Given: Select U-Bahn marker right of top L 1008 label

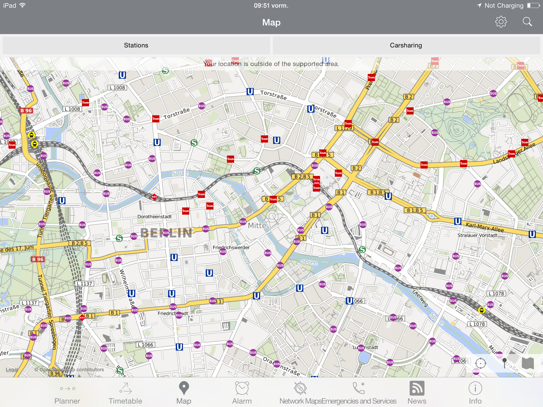Looking at the screenshot, I should (122, 75).
